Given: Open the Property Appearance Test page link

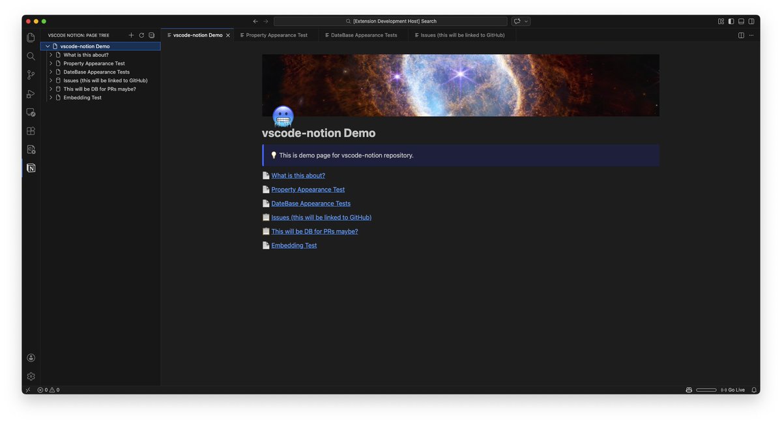Looking at the screenshot, I should [x=308, y=190].
